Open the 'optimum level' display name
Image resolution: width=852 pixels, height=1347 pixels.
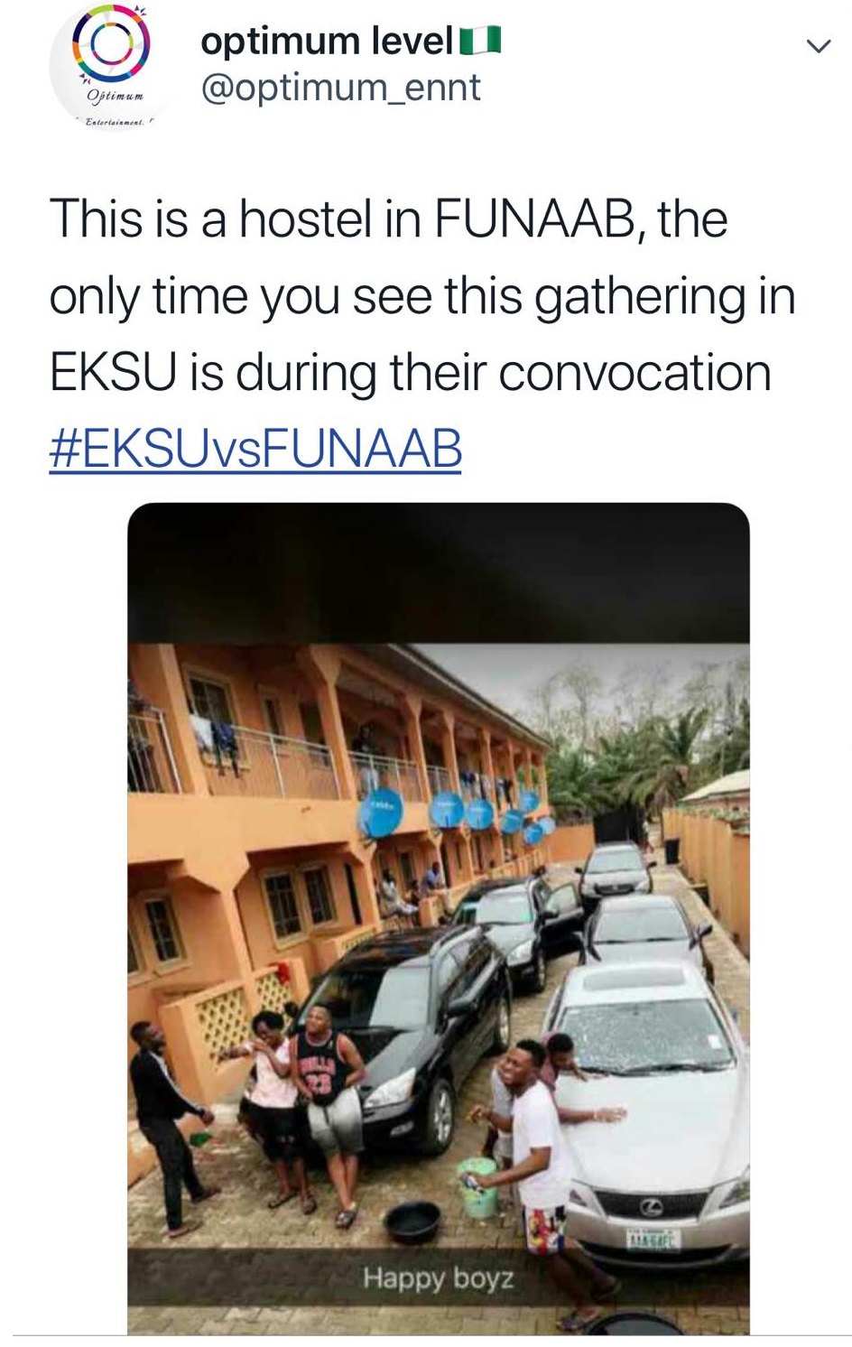click(x=326, y=41)
